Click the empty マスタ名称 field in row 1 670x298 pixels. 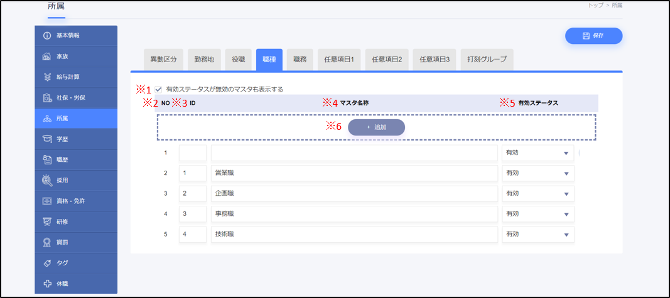354,153
